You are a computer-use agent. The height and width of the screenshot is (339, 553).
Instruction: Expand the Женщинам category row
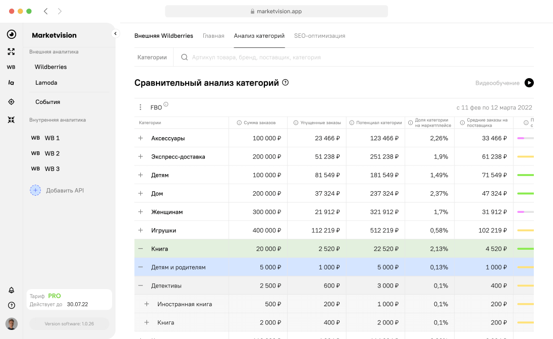140,212
